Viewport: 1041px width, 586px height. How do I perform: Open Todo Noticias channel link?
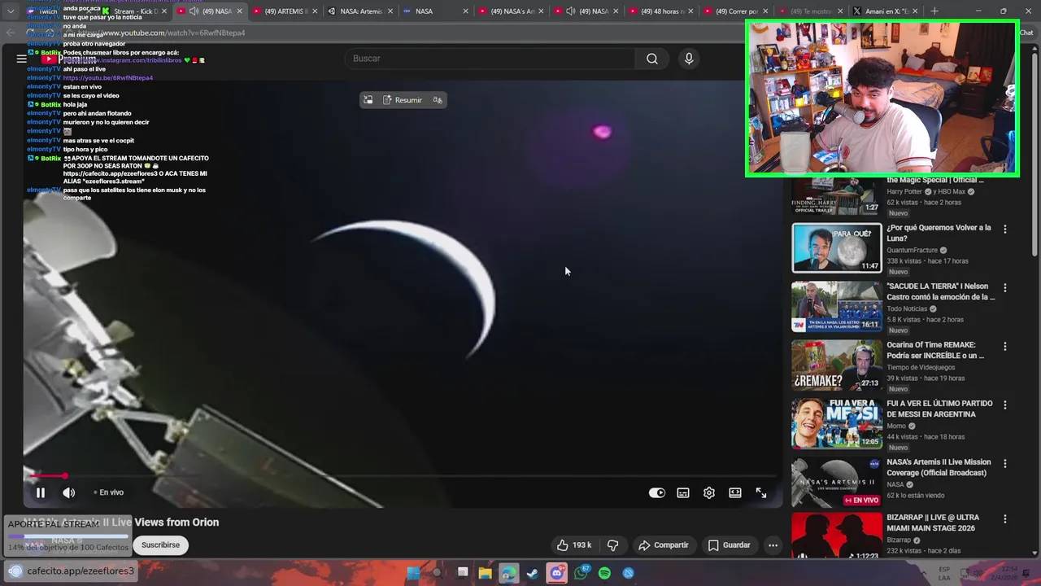907,308
